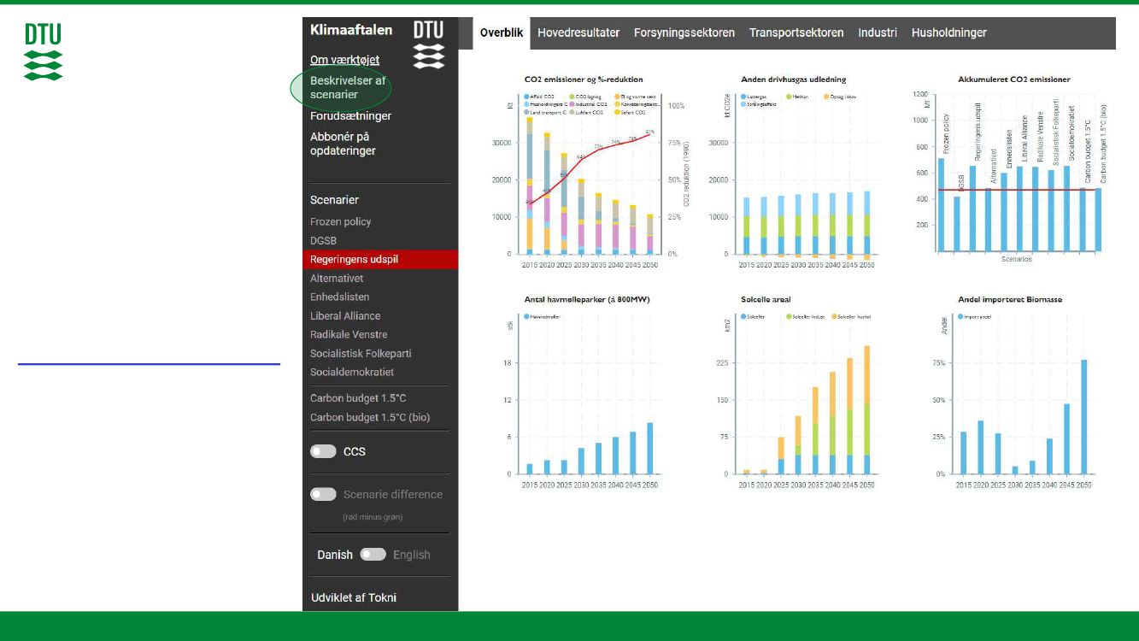1139x641 pixels.
Task: Select the DGSB scenario
Action: (324, 240)
